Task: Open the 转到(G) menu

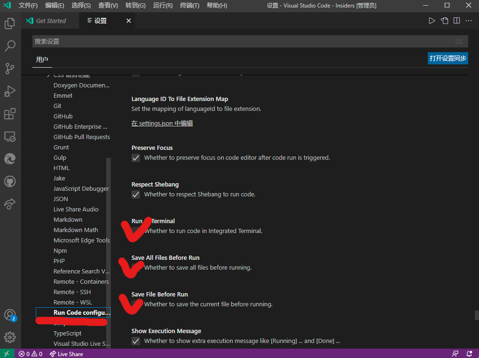Action: click(x=135, y=6)
